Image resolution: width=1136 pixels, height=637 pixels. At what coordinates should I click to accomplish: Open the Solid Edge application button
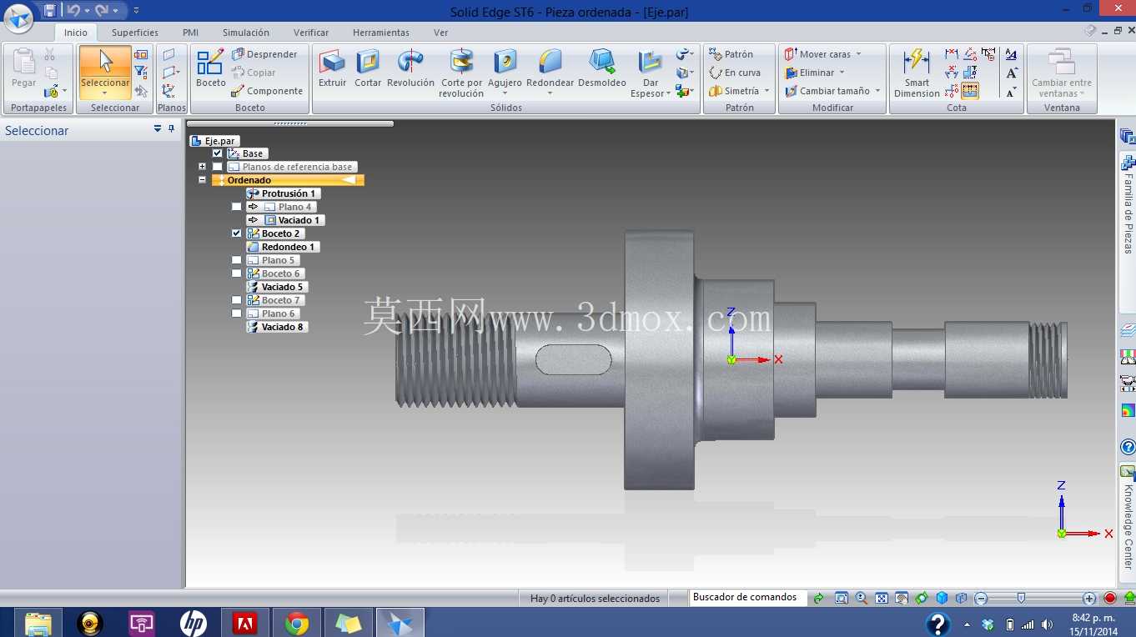coord(18,17)
